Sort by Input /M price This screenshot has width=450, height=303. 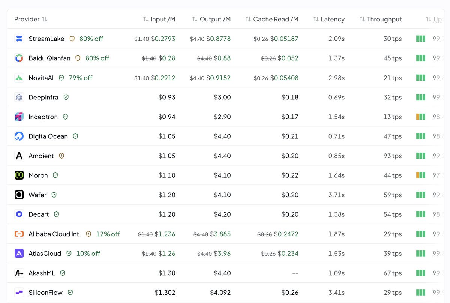(x=159, y=19)
